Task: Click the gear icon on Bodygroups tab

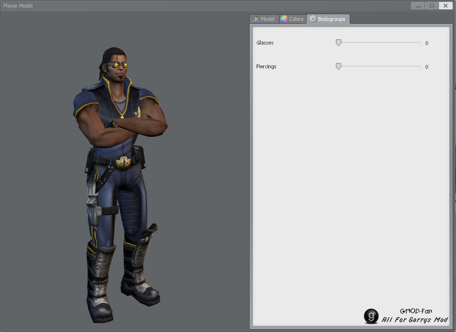Action: pyautogui.click(x=313, y=19)
